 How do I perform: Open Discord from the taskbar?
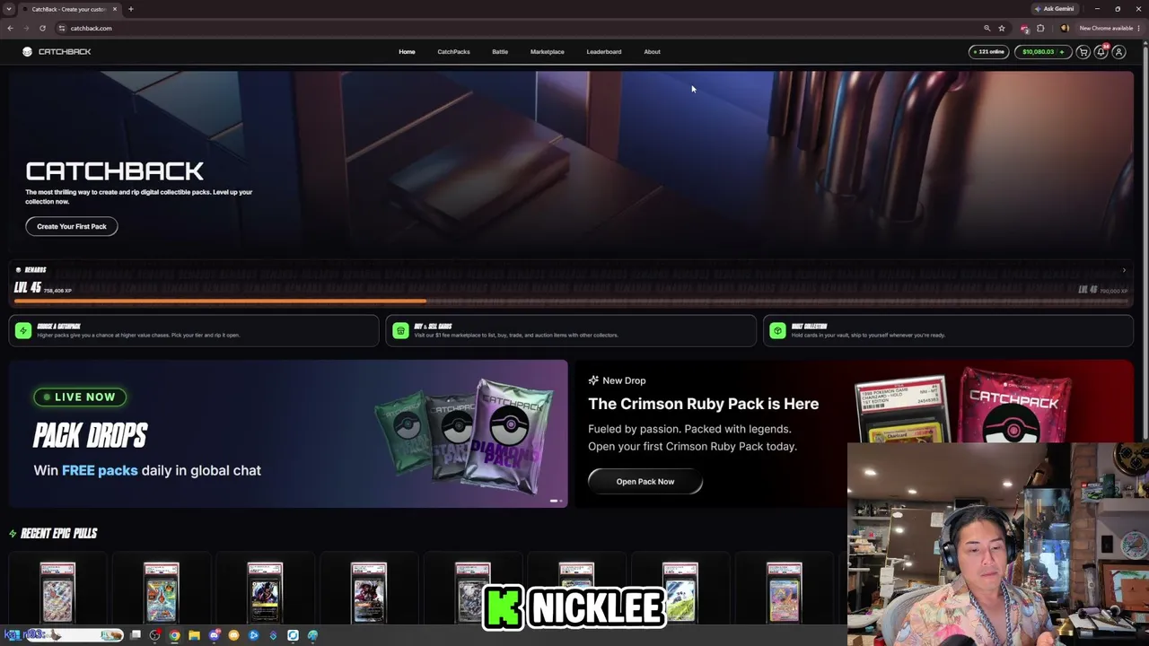(214, 635)
